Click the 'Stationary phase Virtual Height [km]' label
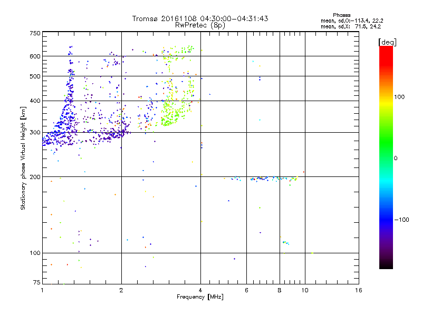 [x=23, y=158]
